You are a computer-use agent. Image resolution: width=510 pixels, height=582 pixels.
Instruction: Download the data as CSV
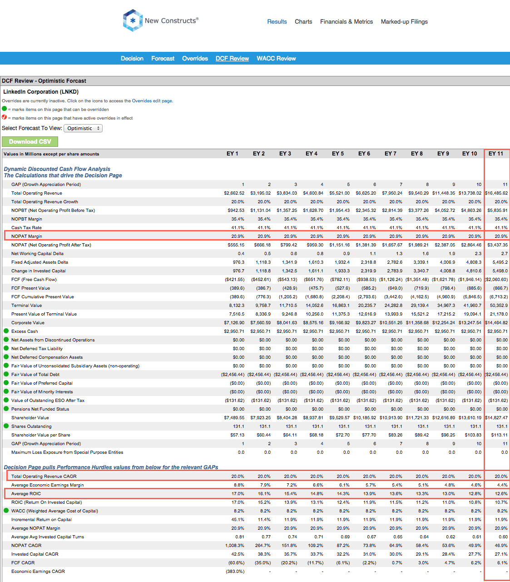click(30, 141)
